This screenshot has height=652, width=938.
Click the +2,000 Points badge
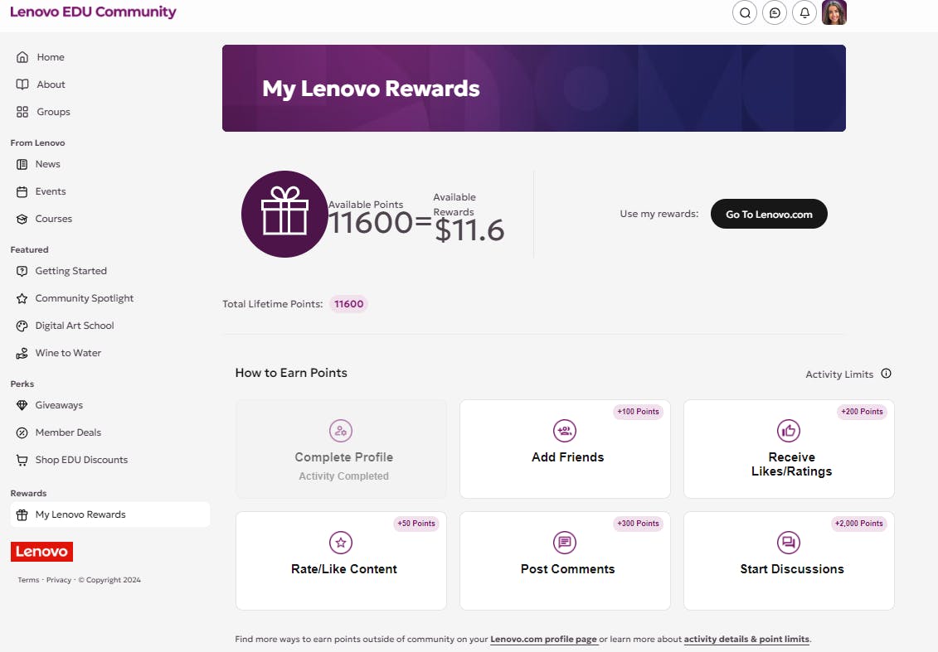[x=858, y=524]
